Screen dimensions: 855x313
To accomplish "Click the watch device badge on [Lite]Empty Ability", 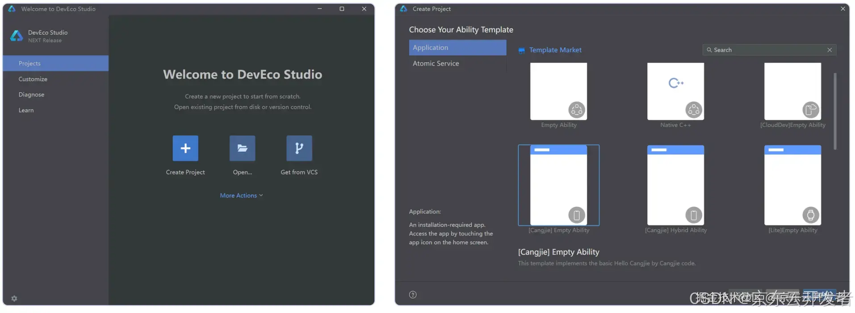I will coord(811,215).
